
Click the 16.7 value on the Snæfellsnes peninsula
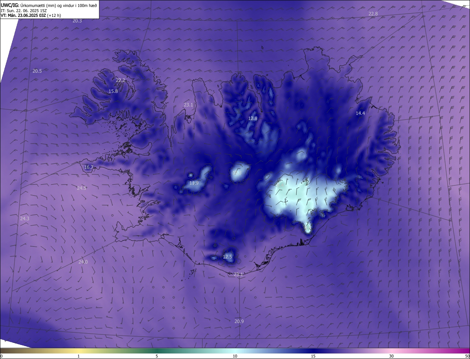(x=89, y=167)
